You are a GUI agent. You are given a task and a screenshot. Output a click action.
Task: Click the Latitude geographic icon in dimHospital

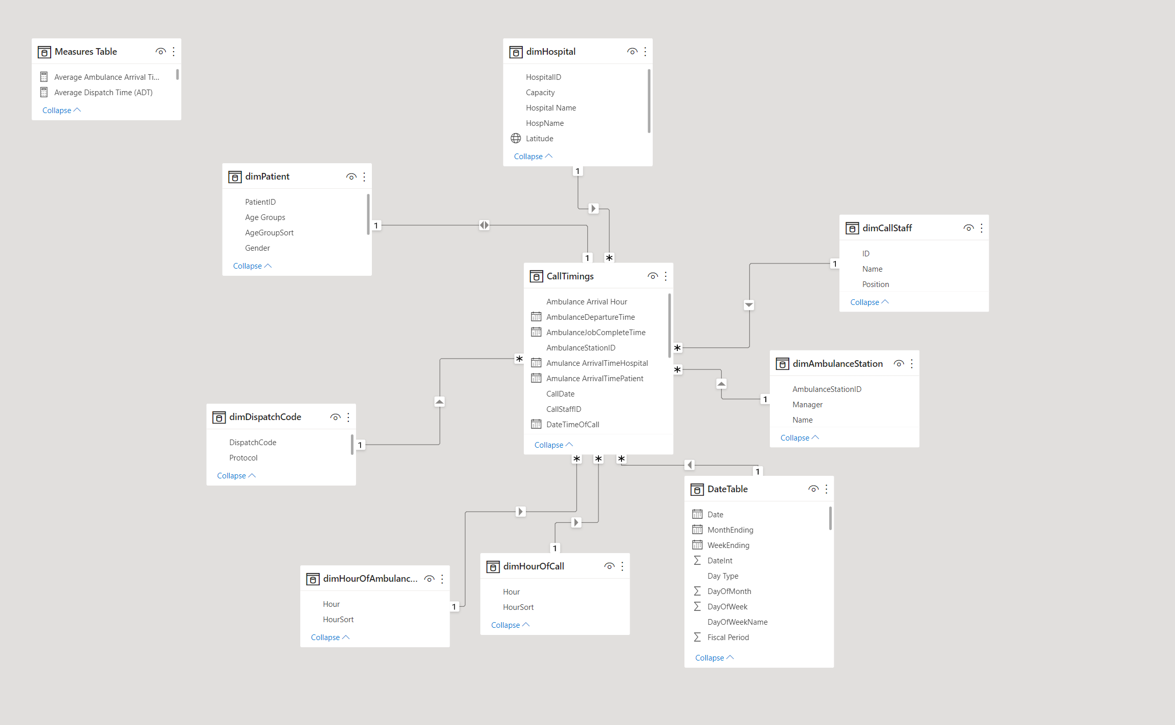click(x=515, y=138)
